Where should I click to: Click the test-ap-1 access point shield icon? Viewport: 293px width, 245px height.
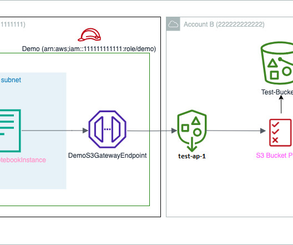click(192, 131)
